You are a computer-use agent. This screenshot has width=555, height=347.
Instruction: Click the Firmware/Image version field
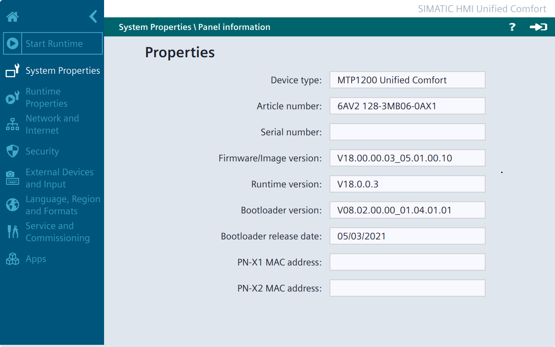(x=407, y=158)
